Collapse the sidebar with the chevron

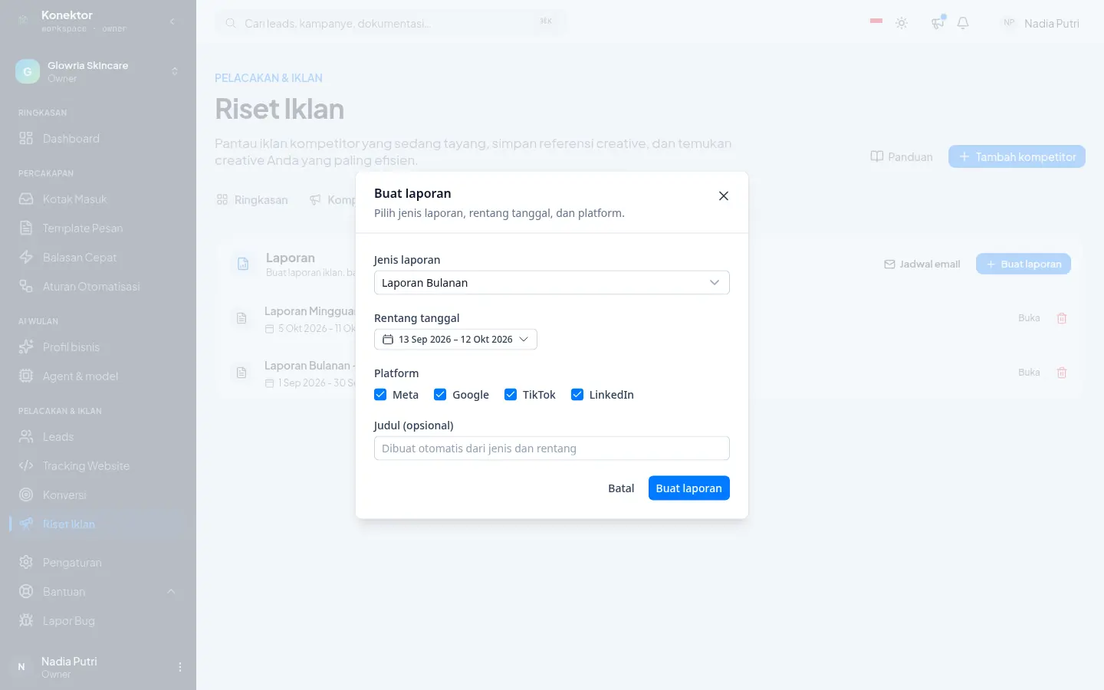(x=172, y=21)
